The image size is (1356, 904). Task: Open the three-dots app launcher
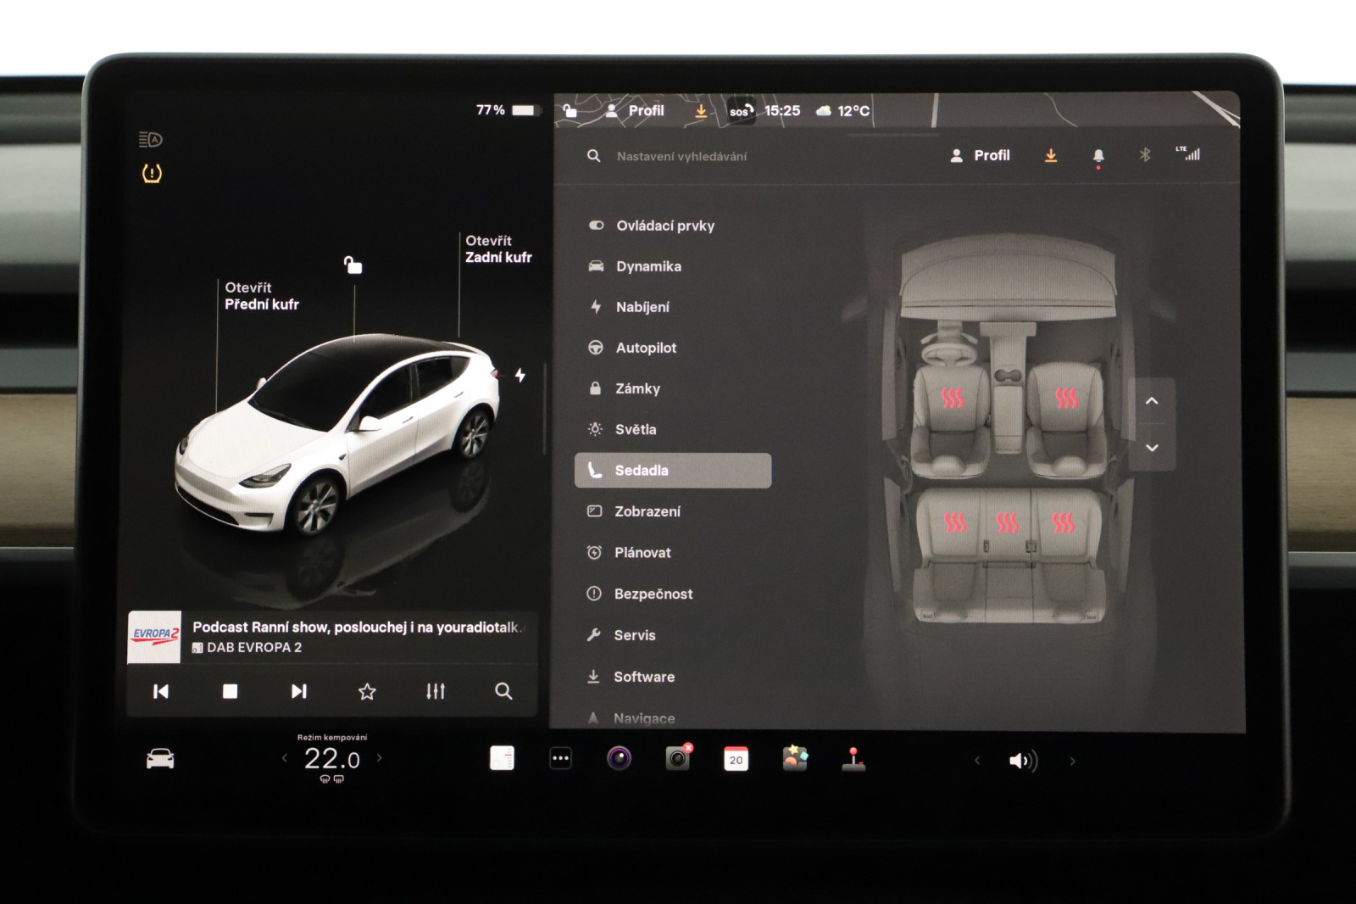(x=561, y=759)
